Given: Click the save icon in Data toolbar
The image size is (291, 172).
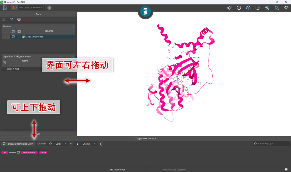Looking at the screenshot, I should [11, 19].
